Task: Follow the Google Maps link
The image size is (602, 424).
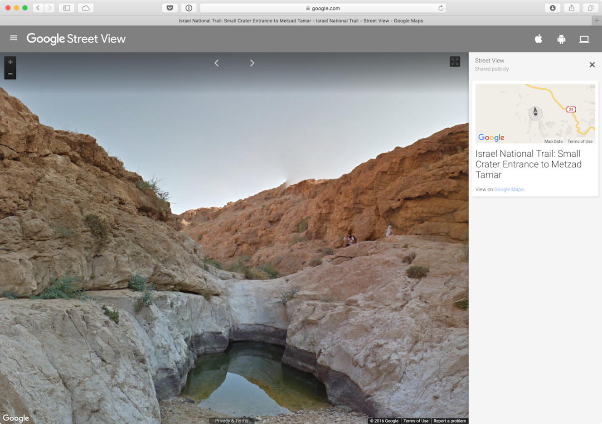Action: pos(509,189)
